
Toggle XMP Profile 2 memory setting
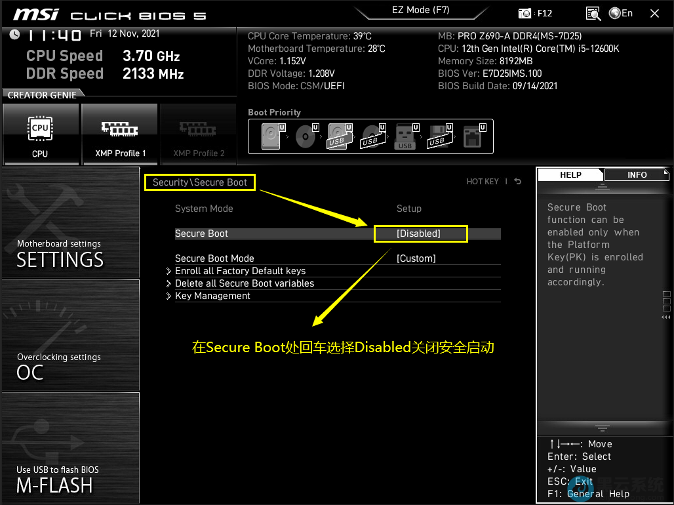coord(199,134)
